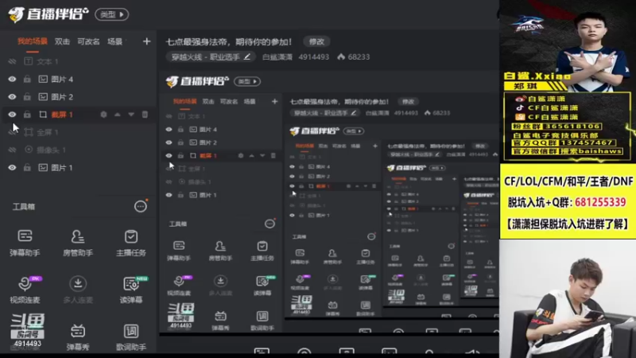
Task: Click the flame popularity icon beside 68233
Action: point(341,56)
